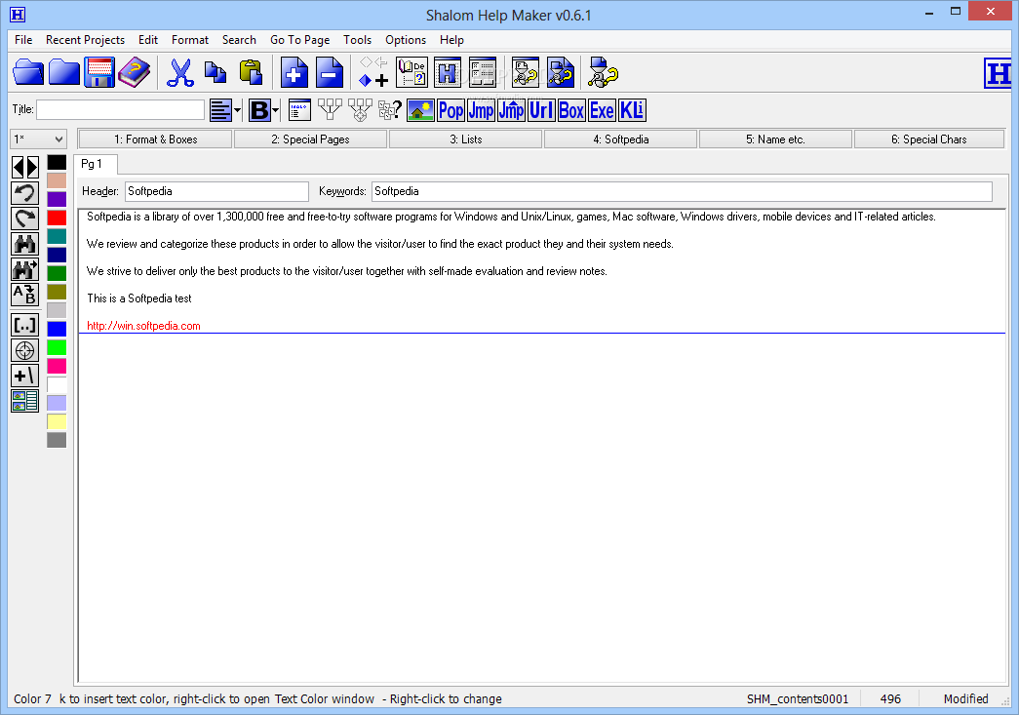Insert a picture with the house image icon
The width and height of the screenshot is (1019, 715).
pos(420,110)
